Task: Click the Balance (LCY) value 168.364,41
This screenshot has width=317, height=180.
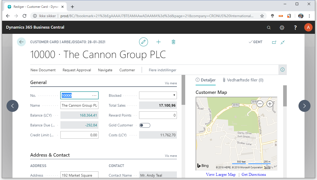Action: coord(88,115)
